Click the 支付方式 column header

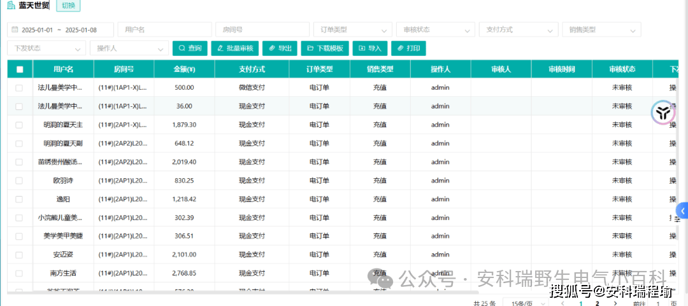pyautogui.click(x=252, y=69)
